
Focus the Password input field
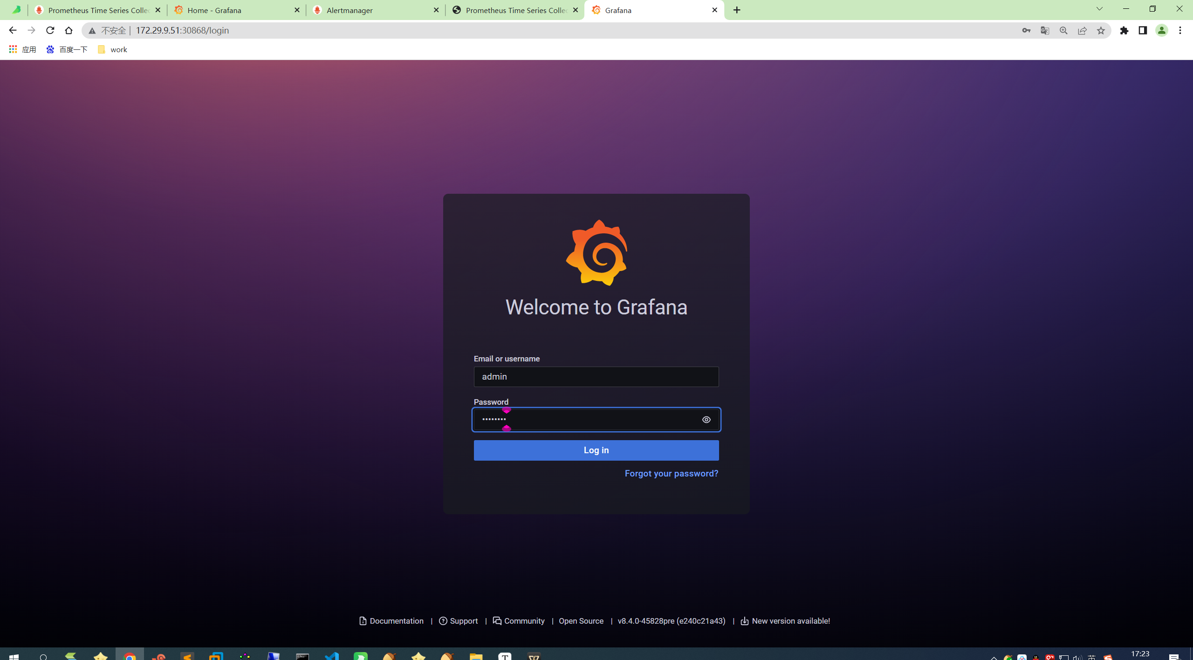point(596,420)
